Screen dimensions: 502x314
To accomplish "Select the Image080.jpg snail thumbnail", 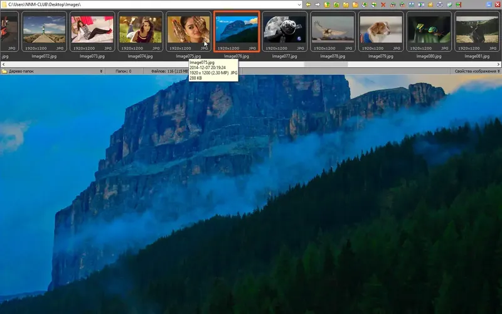I will (x=429, y=31).
